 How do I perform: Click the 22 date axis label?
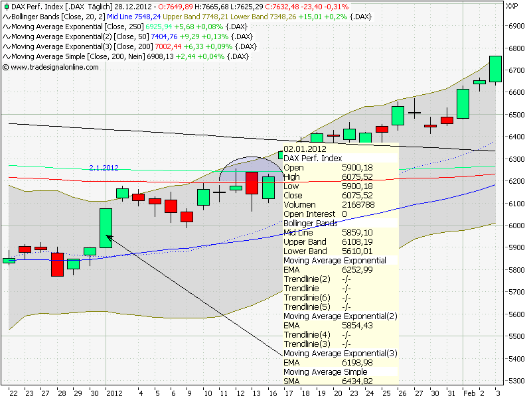[x=13, y=393]
